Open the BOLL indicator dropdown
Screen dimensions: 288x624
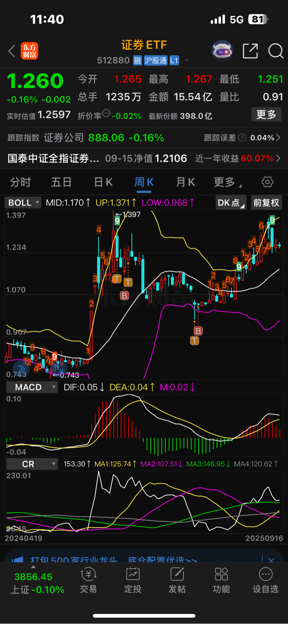[x=23, y=203]
